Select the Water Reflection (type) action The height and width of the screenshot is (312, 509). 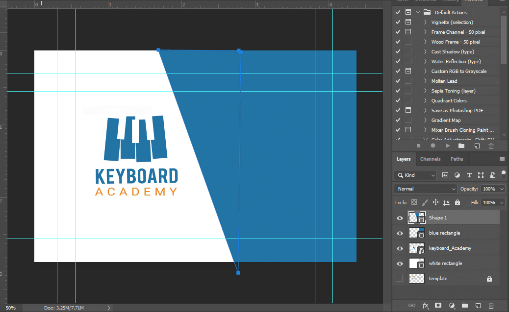pyautogui.click(x=456, y=61)
